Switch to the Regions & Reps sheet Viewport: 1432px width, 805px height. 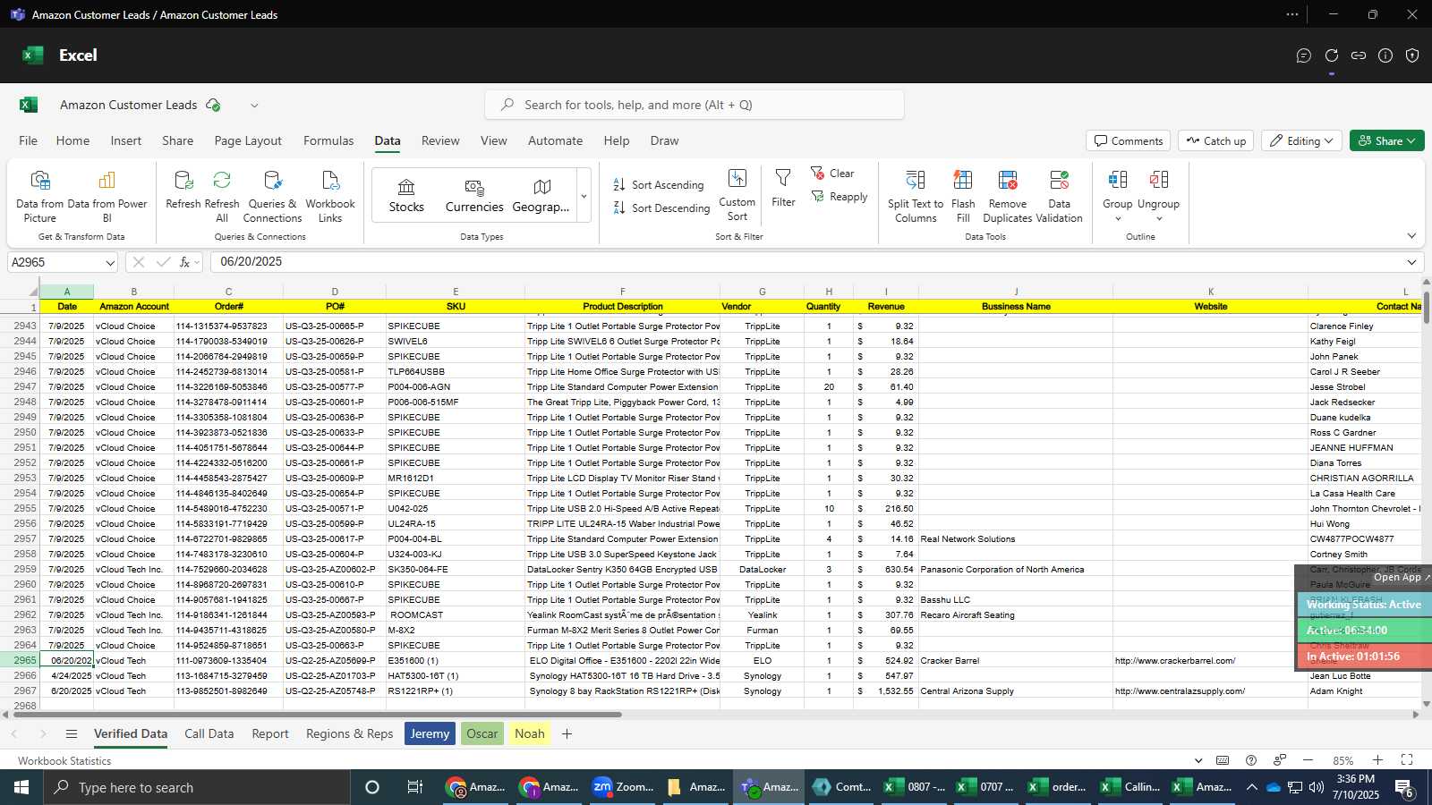[350, 734]
